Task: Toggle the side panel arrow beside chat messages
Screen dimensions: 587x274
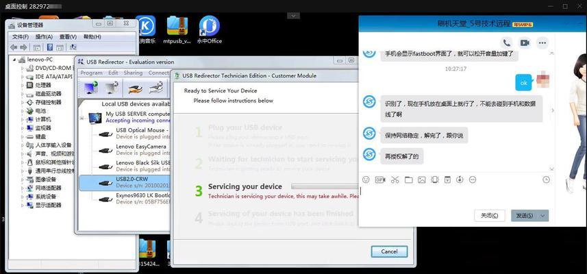Action: 553,110
